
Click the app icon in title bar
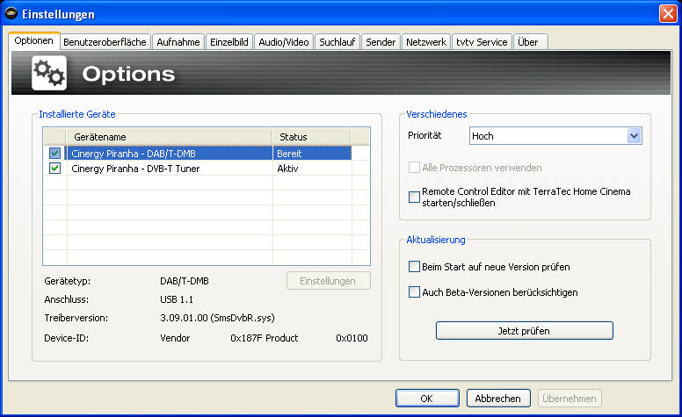click(x=11, y=13)
